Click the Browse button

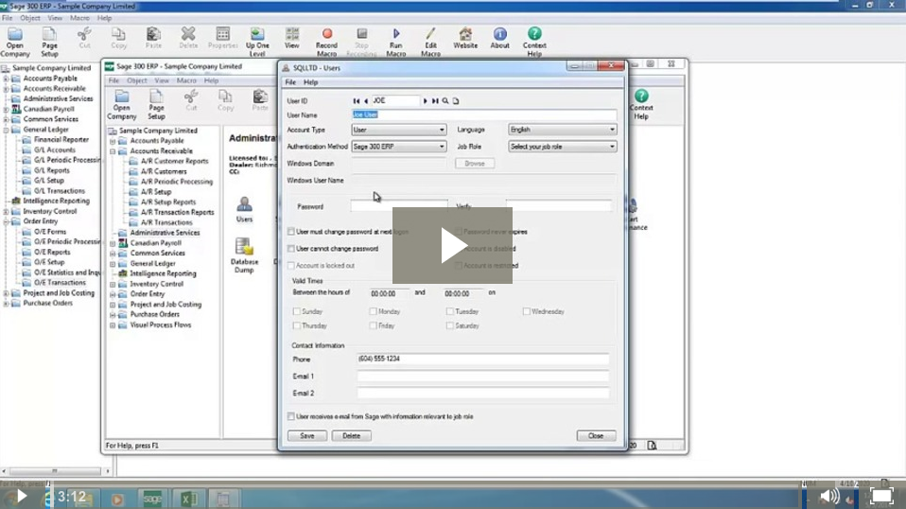click(x=475, y=164)
